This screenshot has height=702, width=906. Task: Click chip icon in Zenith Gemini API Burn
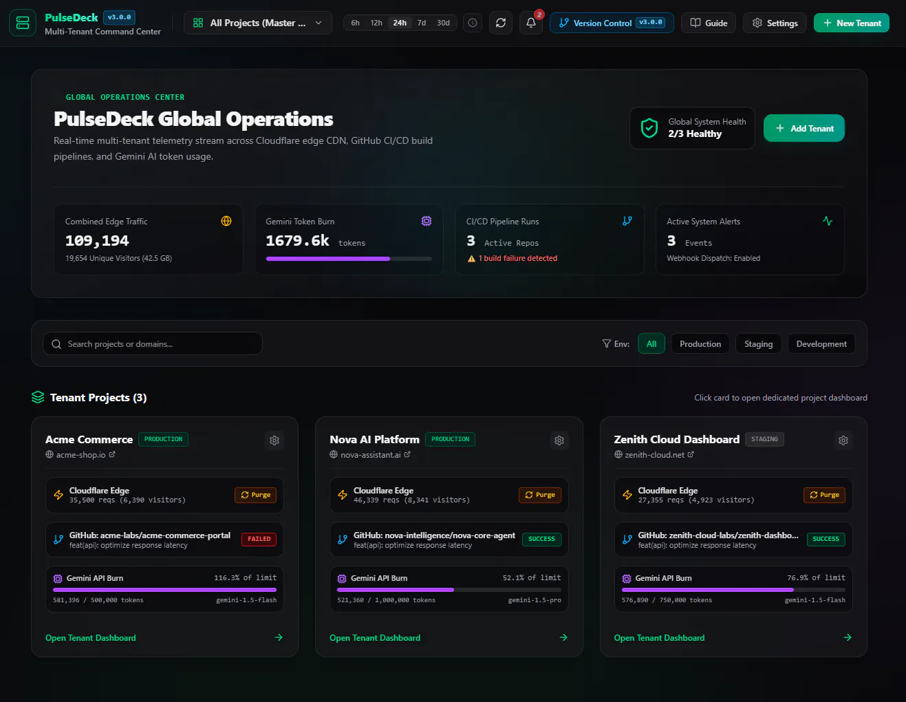point(627,579)
